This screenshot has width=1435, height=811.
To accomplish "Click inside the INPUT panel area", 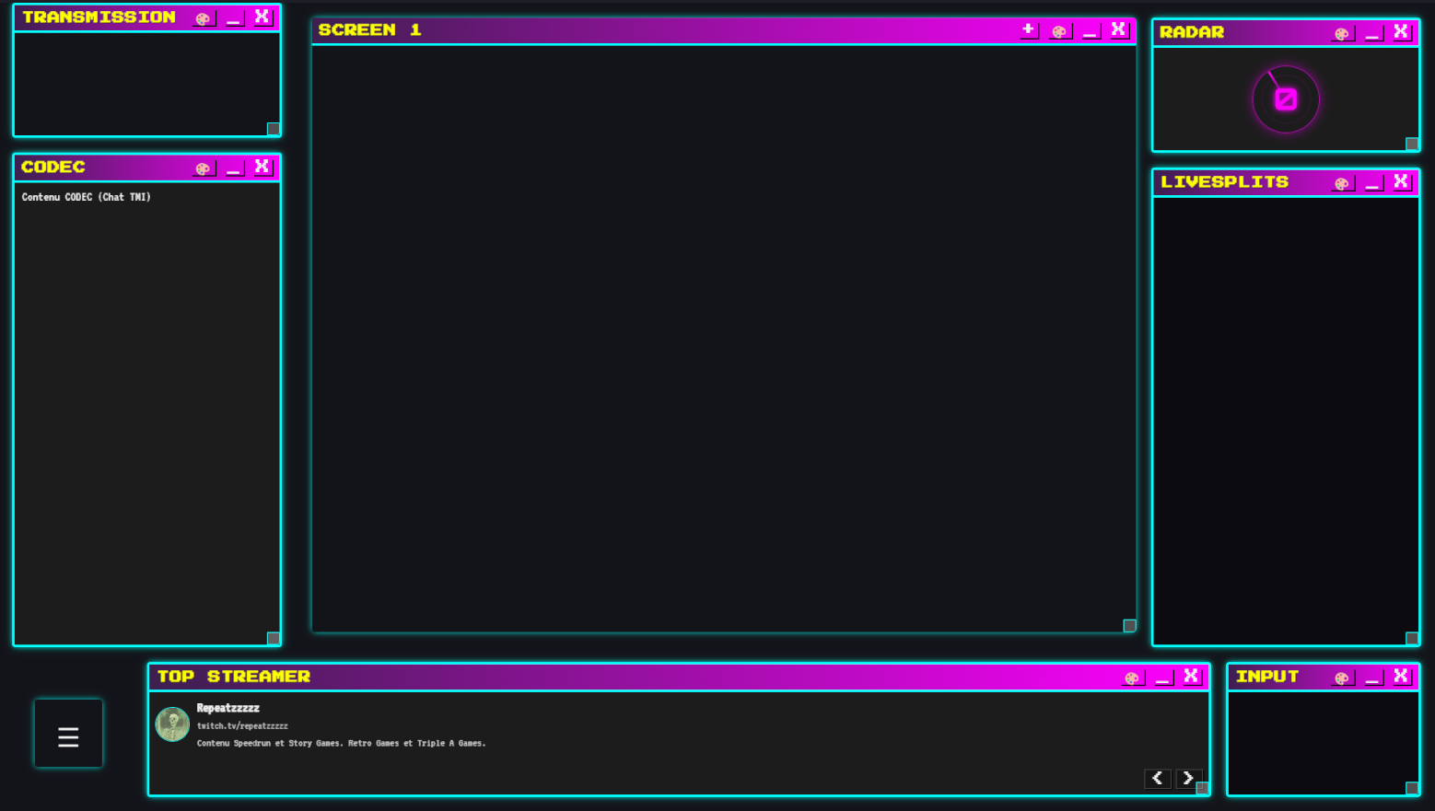I will pos(1322,741).
